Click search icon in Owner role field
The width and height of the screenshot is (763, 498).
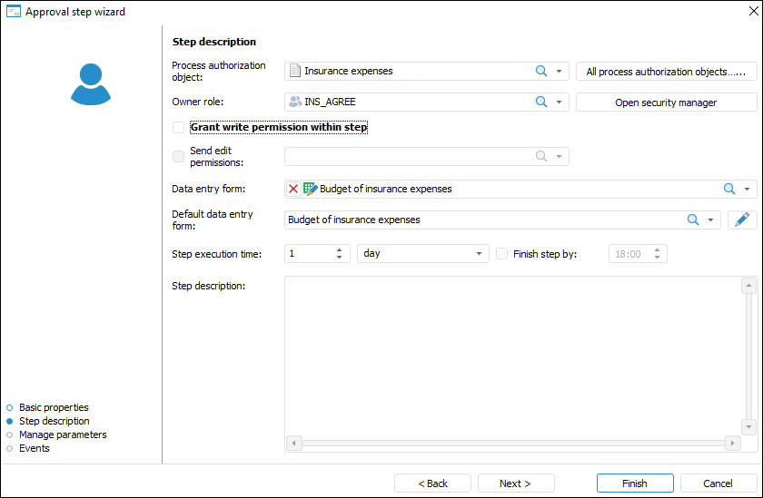tap(541, 102)
